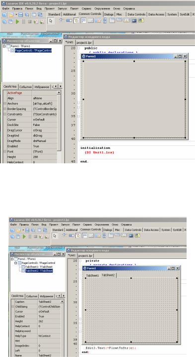This screenshot has height=357, width=195.
Task: Click the Save icon in upper screenshot toolbar
Action: (21, 15)
